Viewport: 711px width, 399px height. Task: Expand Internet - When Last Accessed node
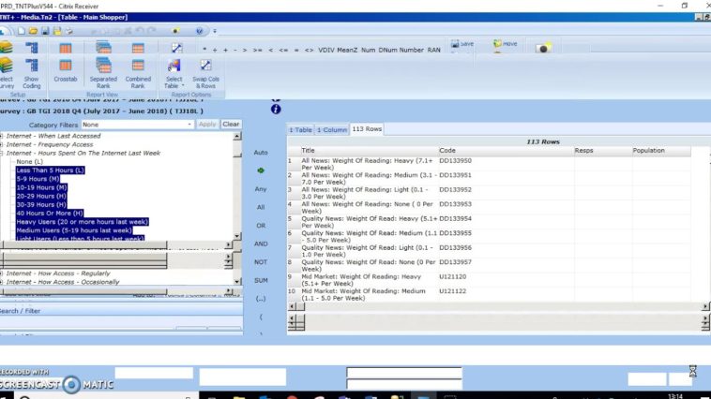point(3,136)
